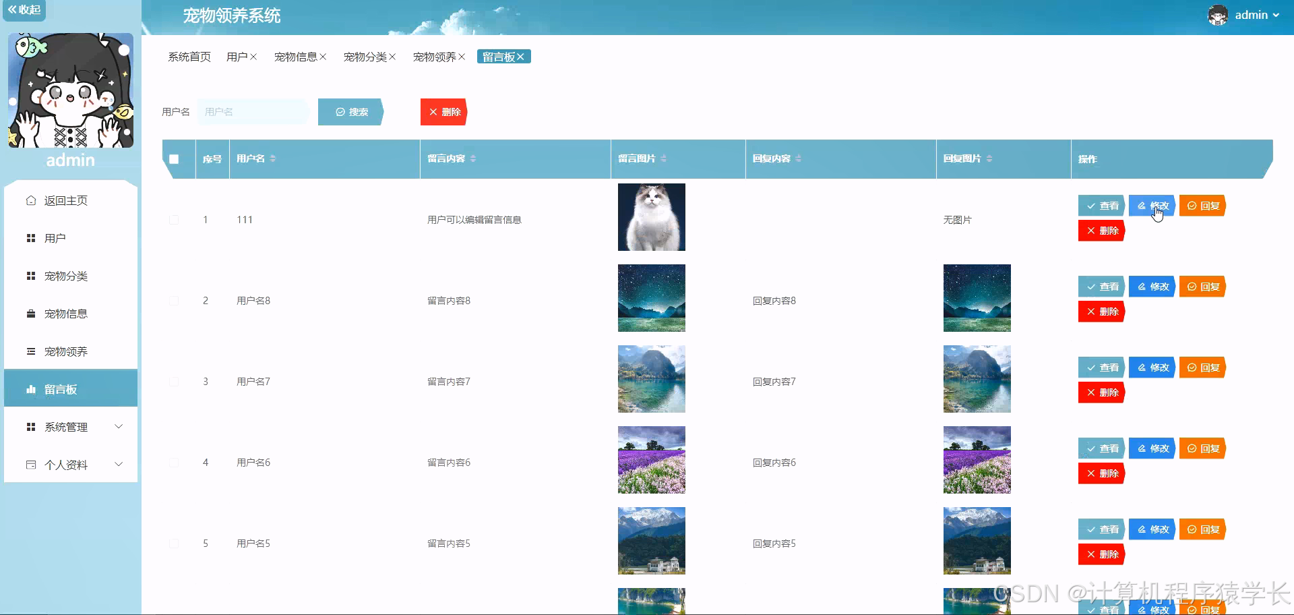Image resolution: width=1294 pixels, height=615 pixels.
Task: Check the select-all checkbox in table header
Action: point(175,159)
